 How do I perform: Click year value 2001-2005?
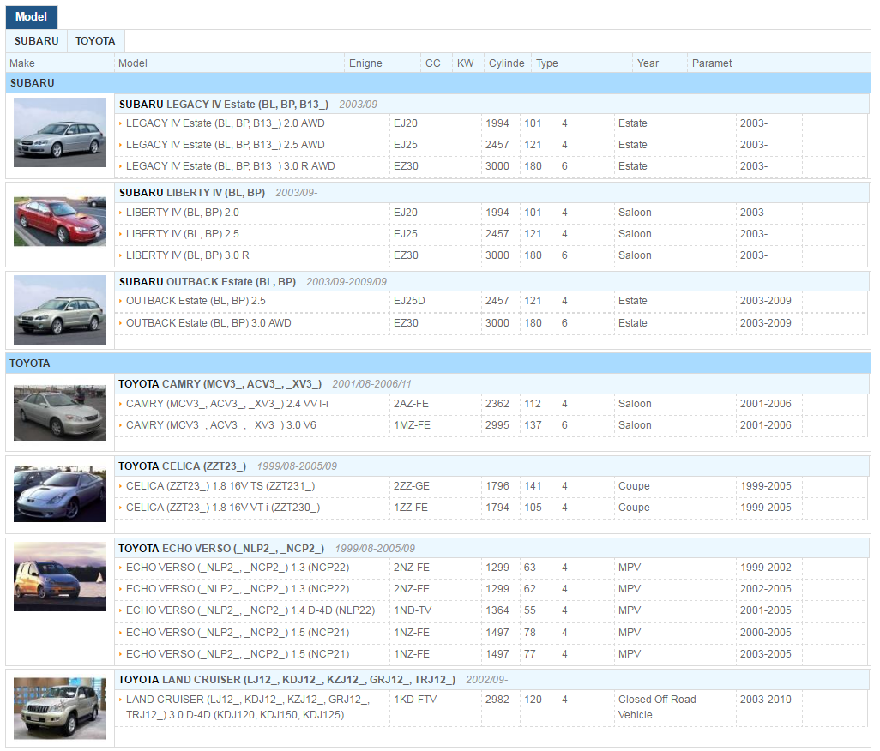pyautogui.click(x=766, y=610)
